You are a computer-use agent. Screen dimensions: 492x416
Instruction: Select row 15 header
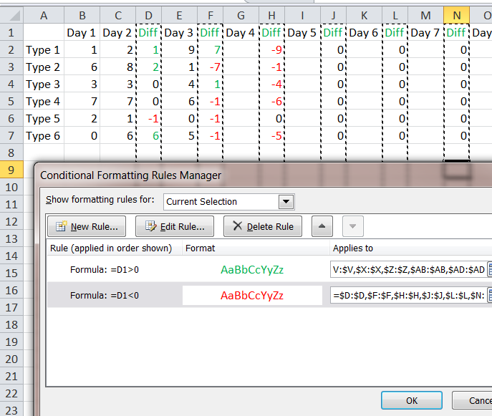11,273
